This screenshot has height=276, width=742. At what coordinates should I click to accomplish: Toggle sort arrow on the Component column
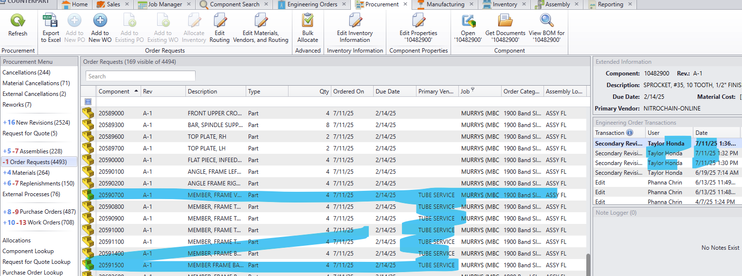[135, 91]
